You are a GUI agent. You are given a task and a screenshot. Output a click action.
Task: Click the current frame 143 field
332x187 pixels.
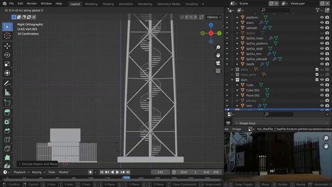(x=160, y=172)
